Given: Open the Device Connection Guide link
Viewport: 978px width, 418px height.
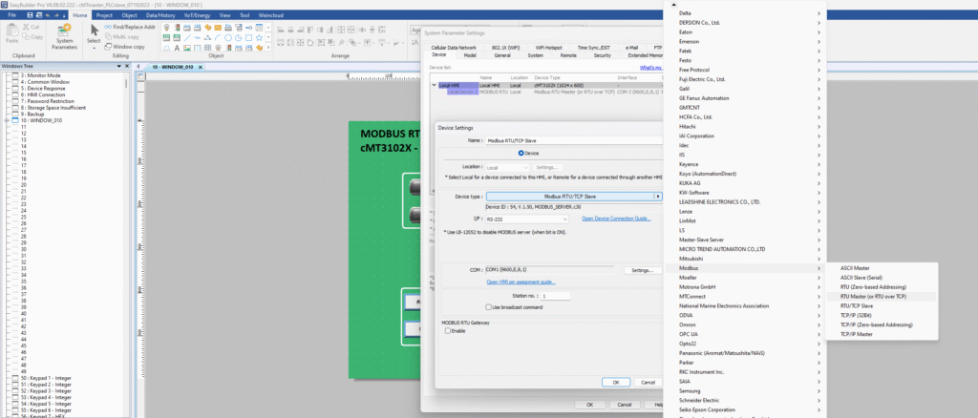Looking at the screenshot, I should click(x=616, y=219).
